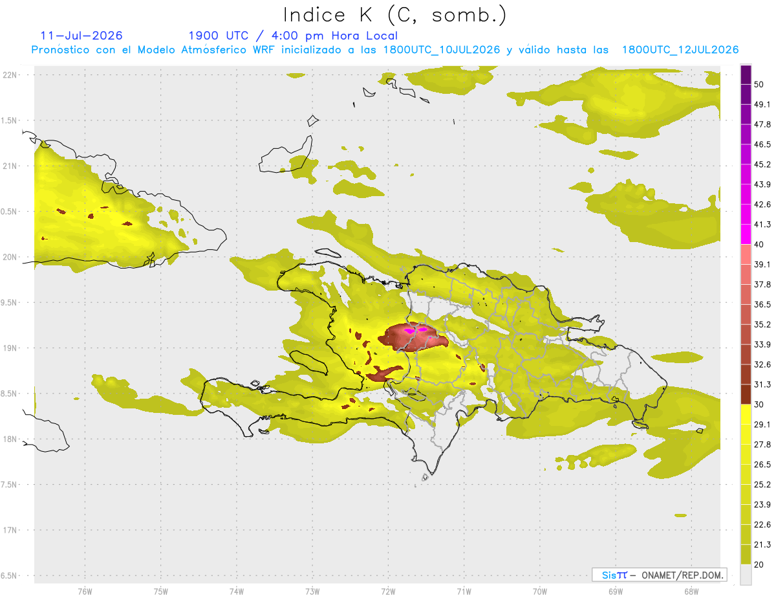Click the colorbar label '37.8'
Image resolution: width=776 pixels, height=600 pixels.
coord(762,284)
